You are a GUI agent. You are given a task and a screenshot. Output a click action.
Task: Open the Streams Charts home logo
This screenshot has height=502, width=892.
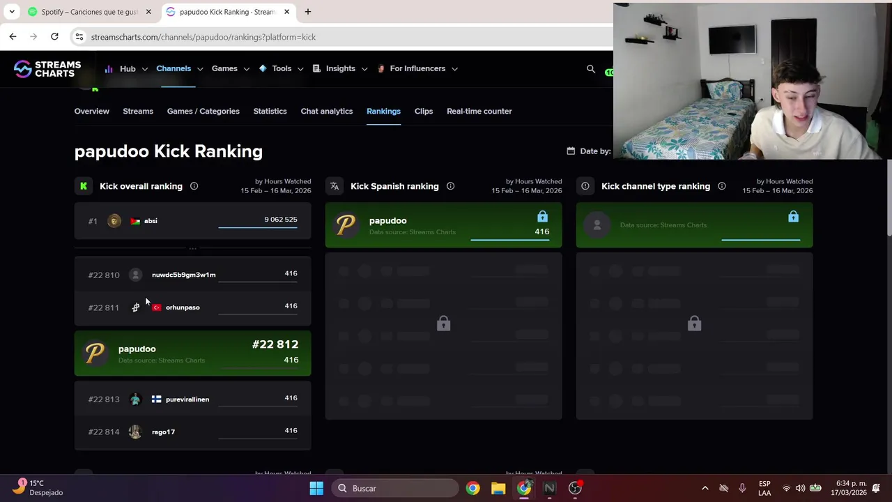click(x=47, y=68)
